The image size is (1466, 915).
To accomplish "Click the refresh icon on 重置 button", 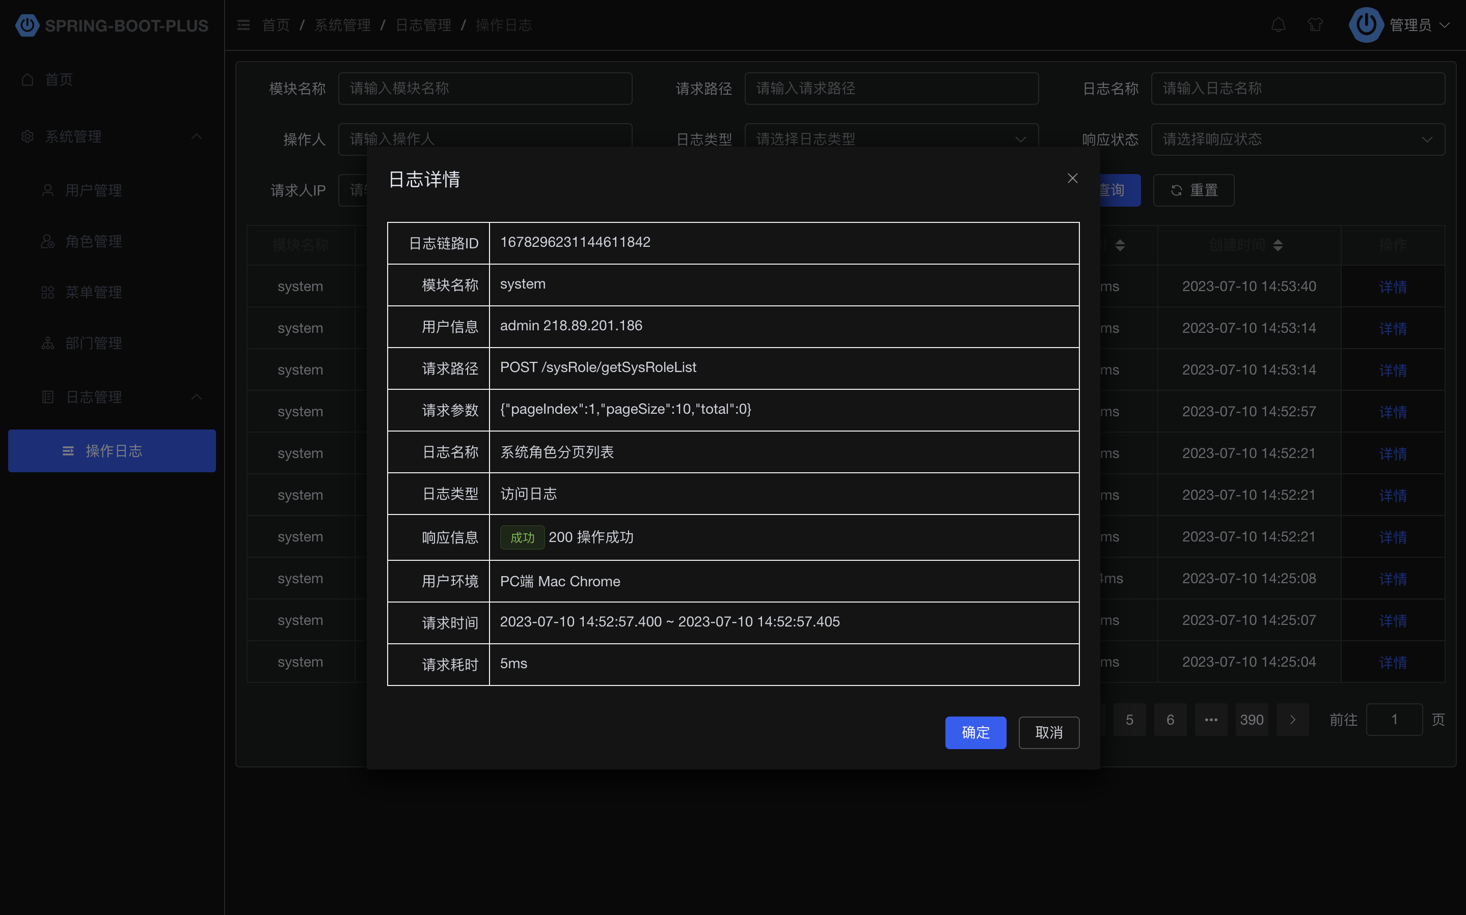I will pyautogui.click(x=1176, y=191).
